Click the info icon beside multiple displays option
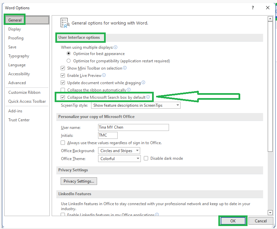Image resolution: width=277 pixels, height=229 pixels. (115, 47)
